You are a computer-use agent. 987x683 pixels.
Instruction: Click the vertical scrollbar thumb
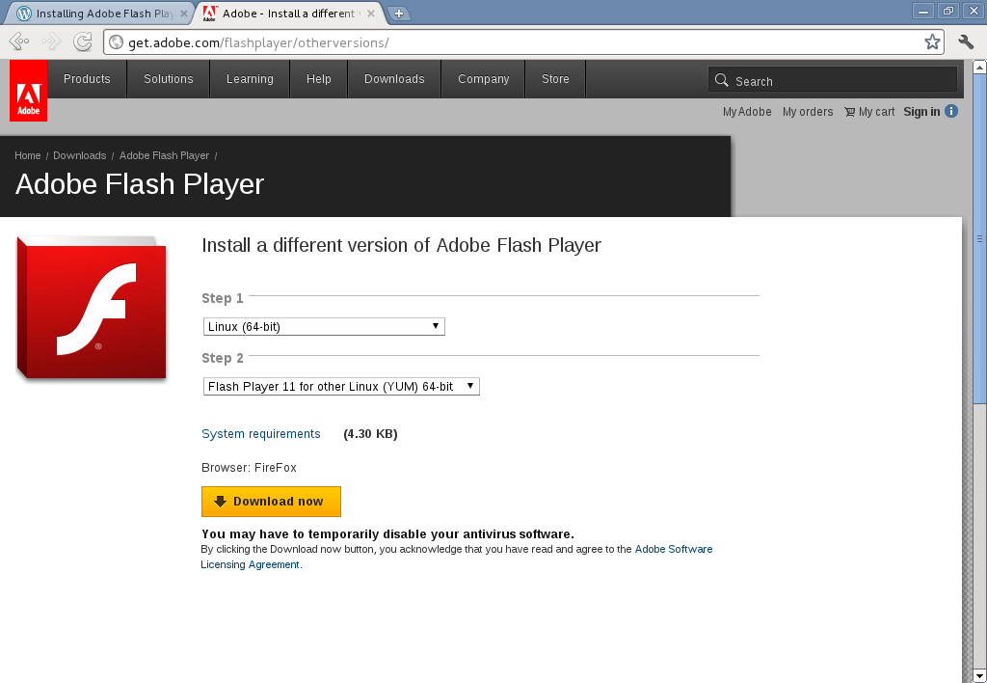pos(979,238)
